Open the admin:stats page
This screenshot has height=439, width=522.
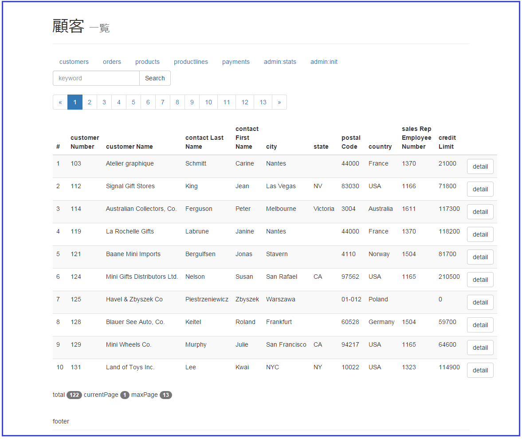(x=280, y=62)
